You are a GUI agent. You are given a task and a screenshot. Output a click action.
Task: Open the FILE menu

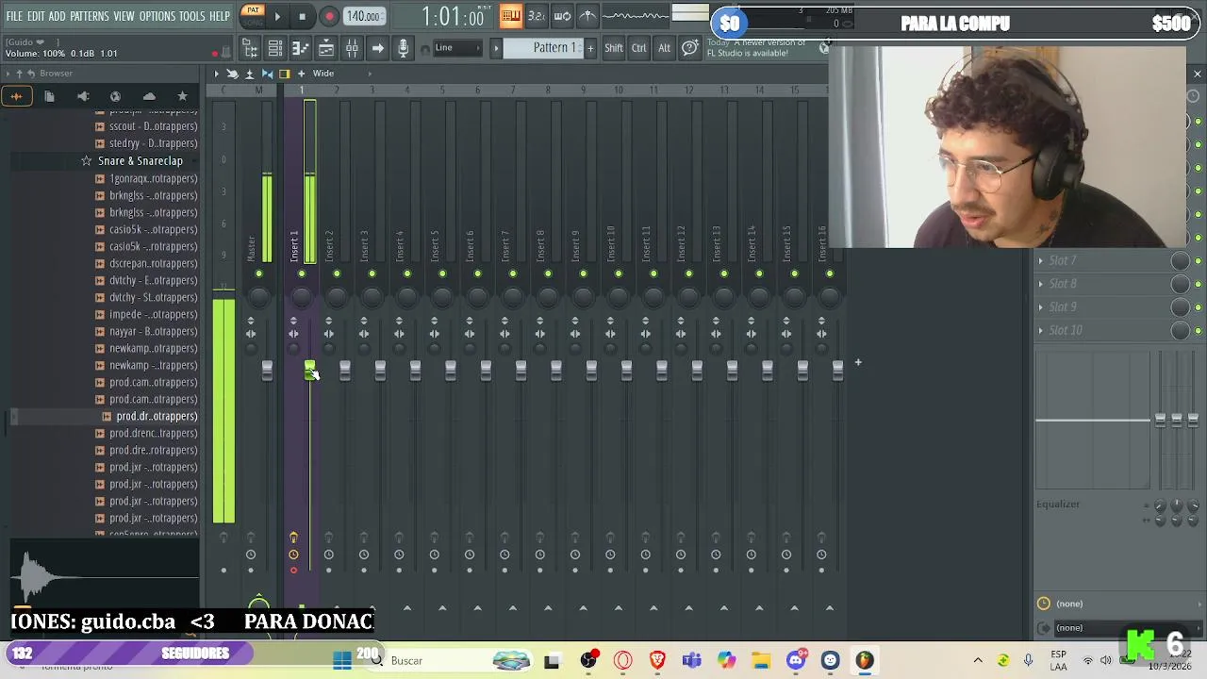(14, 17)
